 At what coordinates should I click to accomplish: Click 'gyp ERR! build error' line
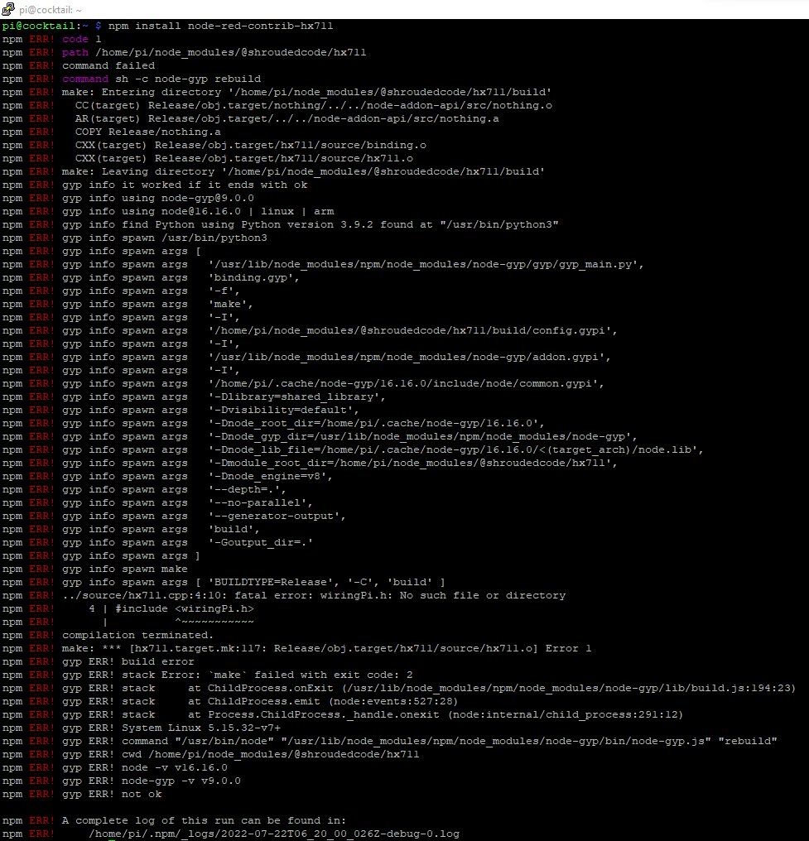128,662
